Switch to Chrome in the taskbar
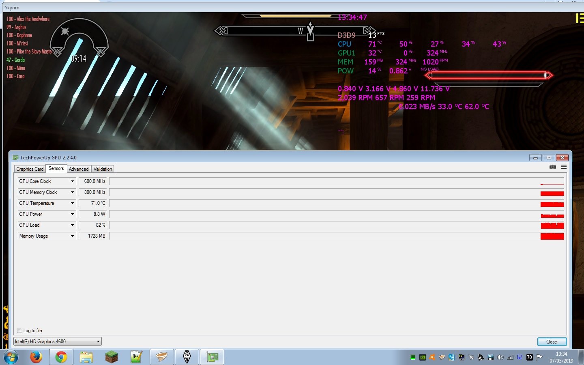The image size is (584, 365). click(61, 357)
